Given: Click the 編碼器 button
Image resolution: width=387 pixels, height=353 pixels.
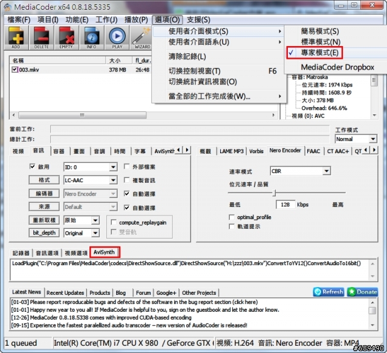Looking at the screenshot, I should pyautogui.click(x=44, y=193).
